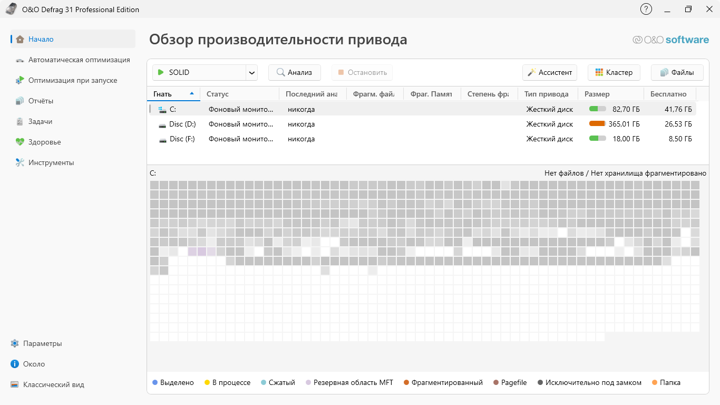This screenshot has height=405, width=720.
Task: Click the Анализ magnifier icon
Action: (x=281, y=72)
